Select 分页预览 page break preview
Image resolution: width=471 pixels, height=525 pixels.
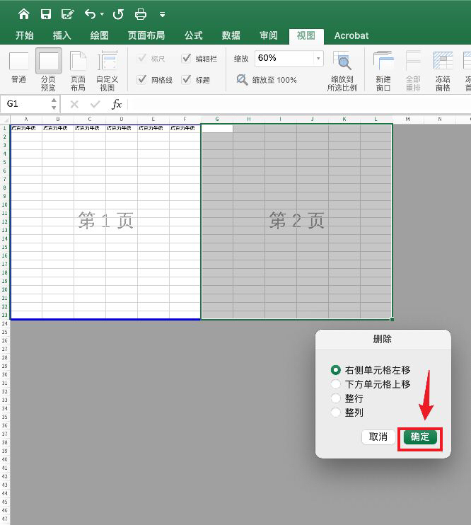(x=49, y=69)
